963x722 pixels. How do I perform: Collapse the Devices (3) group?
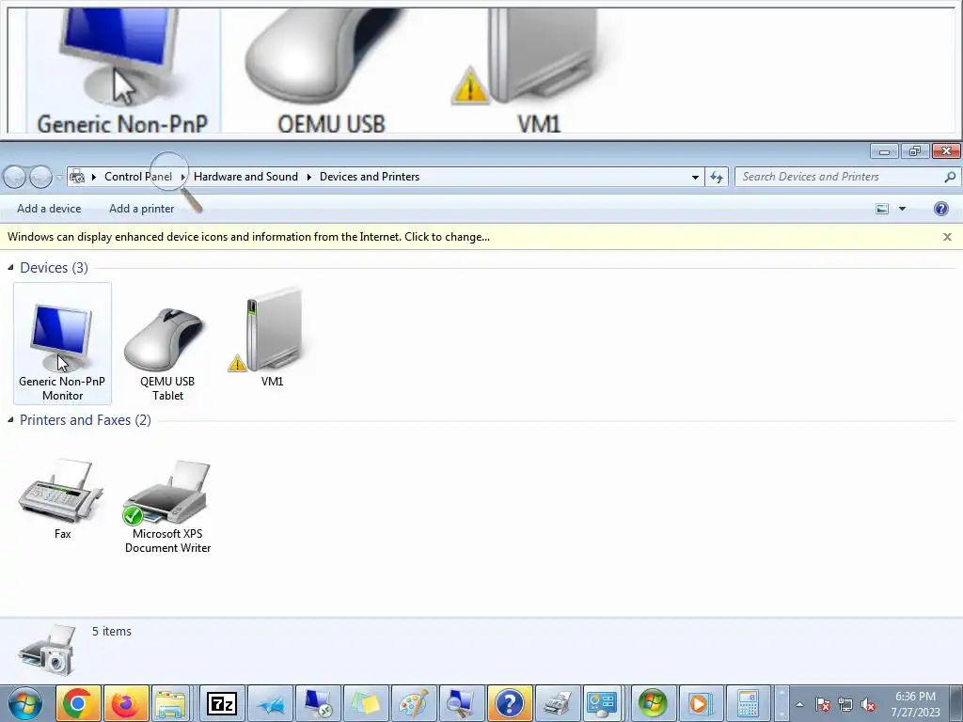pos(10,267)
